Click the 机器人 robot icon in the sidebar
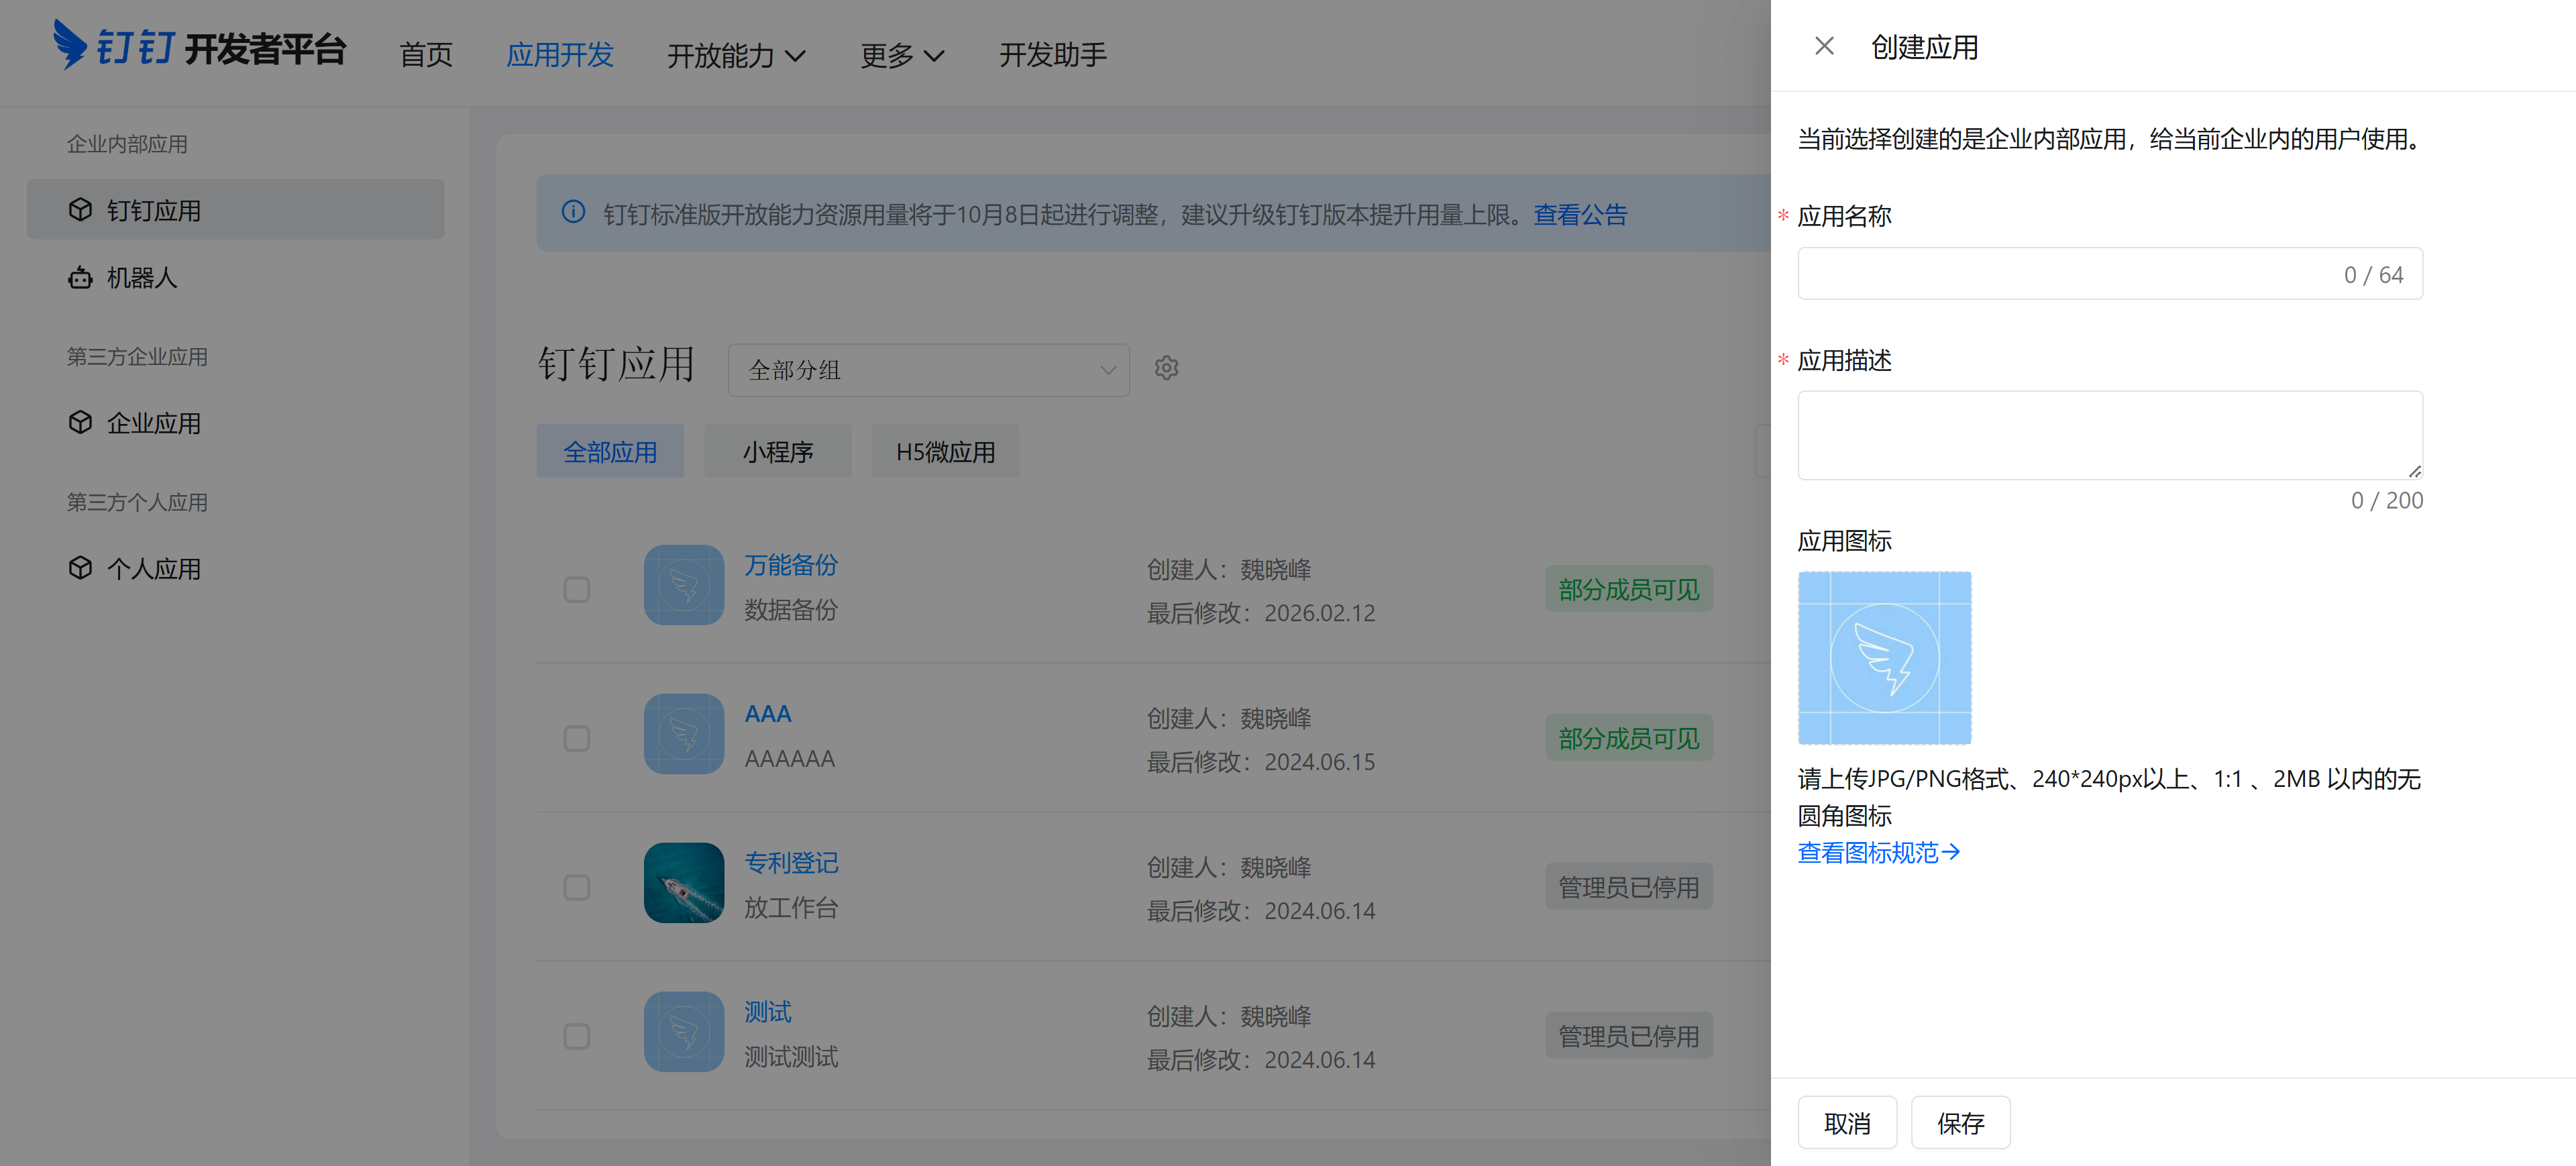Screen dimensions: 2576x1166 click(x=80, y=277)
